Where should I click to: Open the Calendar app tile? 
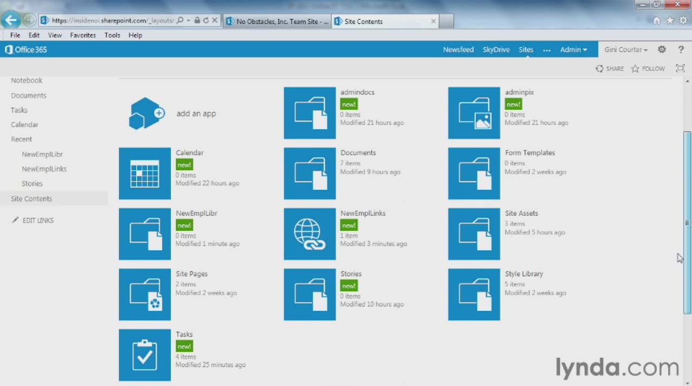[145, 174]
